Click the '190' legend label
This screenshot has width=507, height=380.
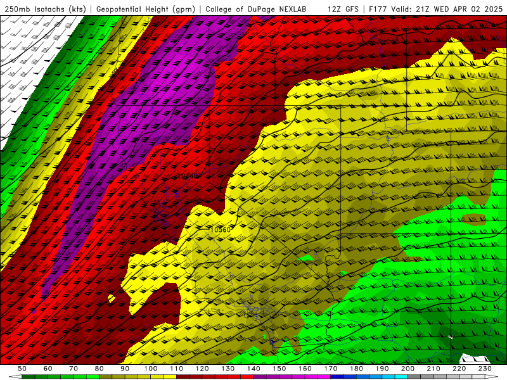coord(382,369)
